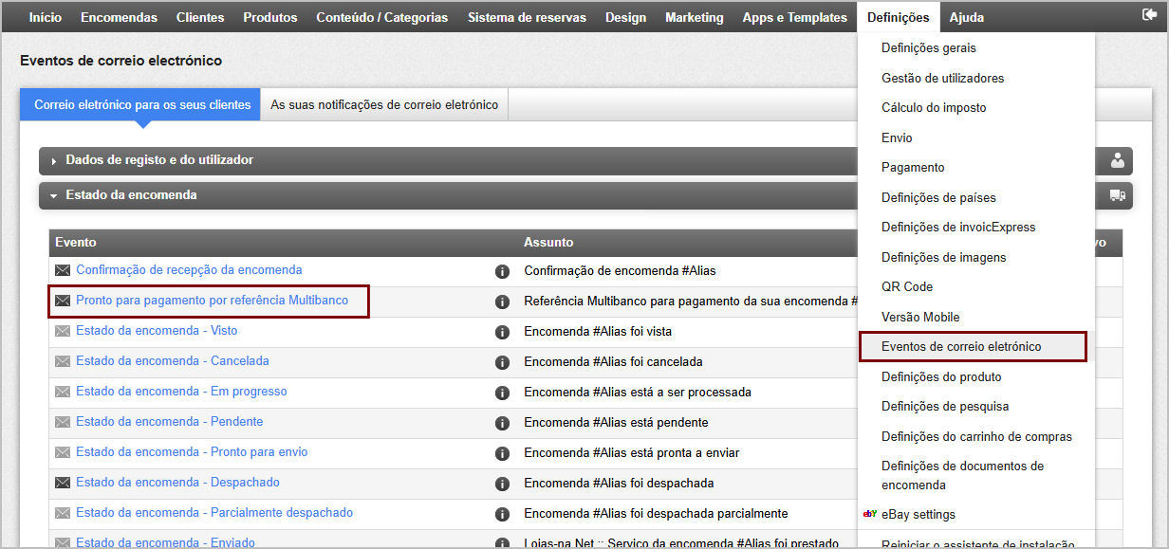This screenshot has height=549, width=1169.
Task: Click the info icon for Estado da encomenda - Pronto para envio
Action: (x=503, y=453)
